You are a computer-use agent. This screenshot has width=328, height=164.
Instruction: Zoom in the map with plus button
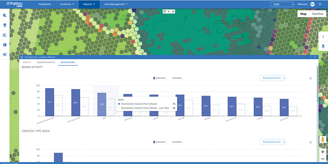pos(323,152)
